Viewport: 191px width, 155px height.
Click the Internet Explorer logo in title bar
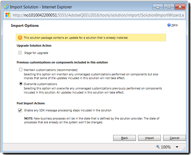(6, 7)
